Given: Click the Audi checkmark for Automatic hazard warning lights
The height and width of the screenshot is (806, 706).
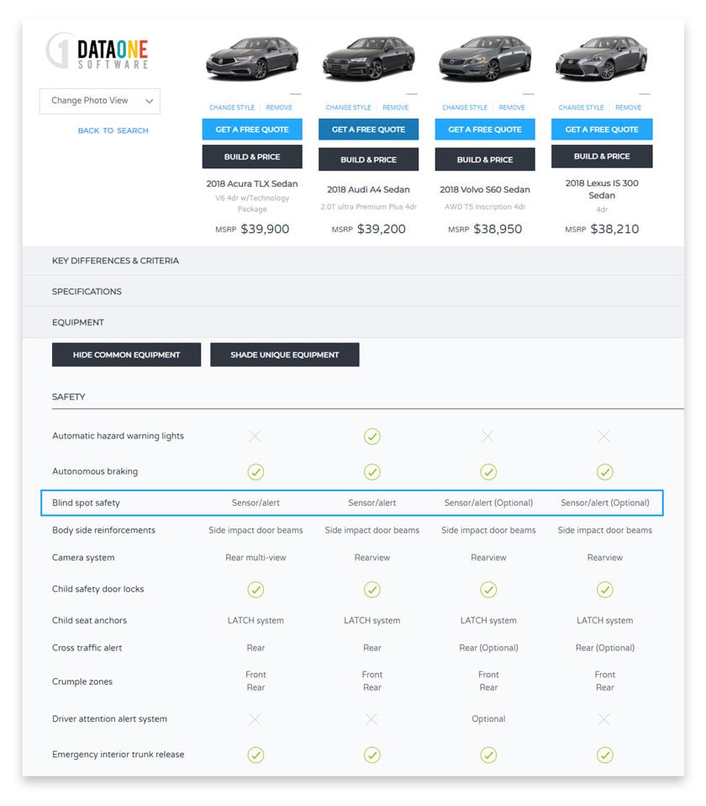Looking at the screenshot, I should (371, 436).
